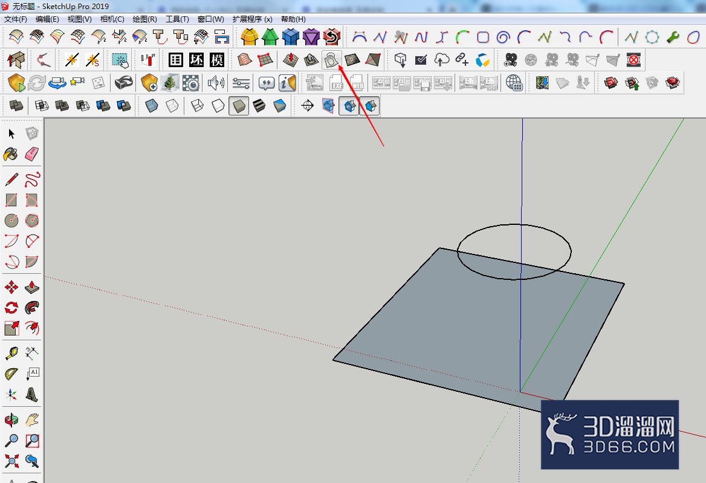Screen dimensions: 706x483
Task: Select the Freehand drawing tool
Action: [x=32, y=180]
